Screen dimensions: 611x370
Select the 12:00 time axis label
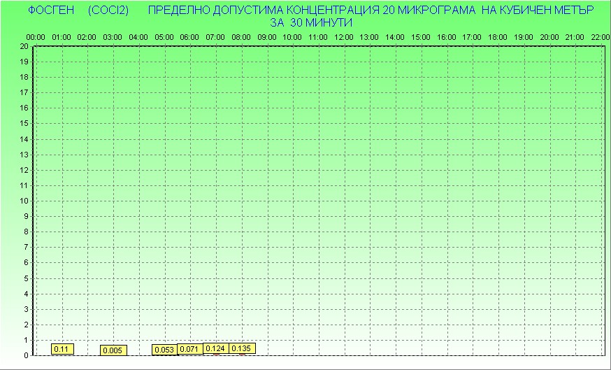point(344,36)
